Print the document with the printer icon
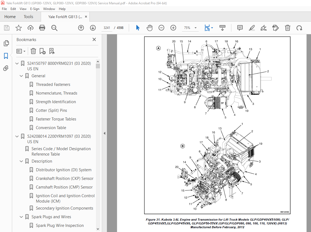The image size is (311, 232). (x=42, y=28)
